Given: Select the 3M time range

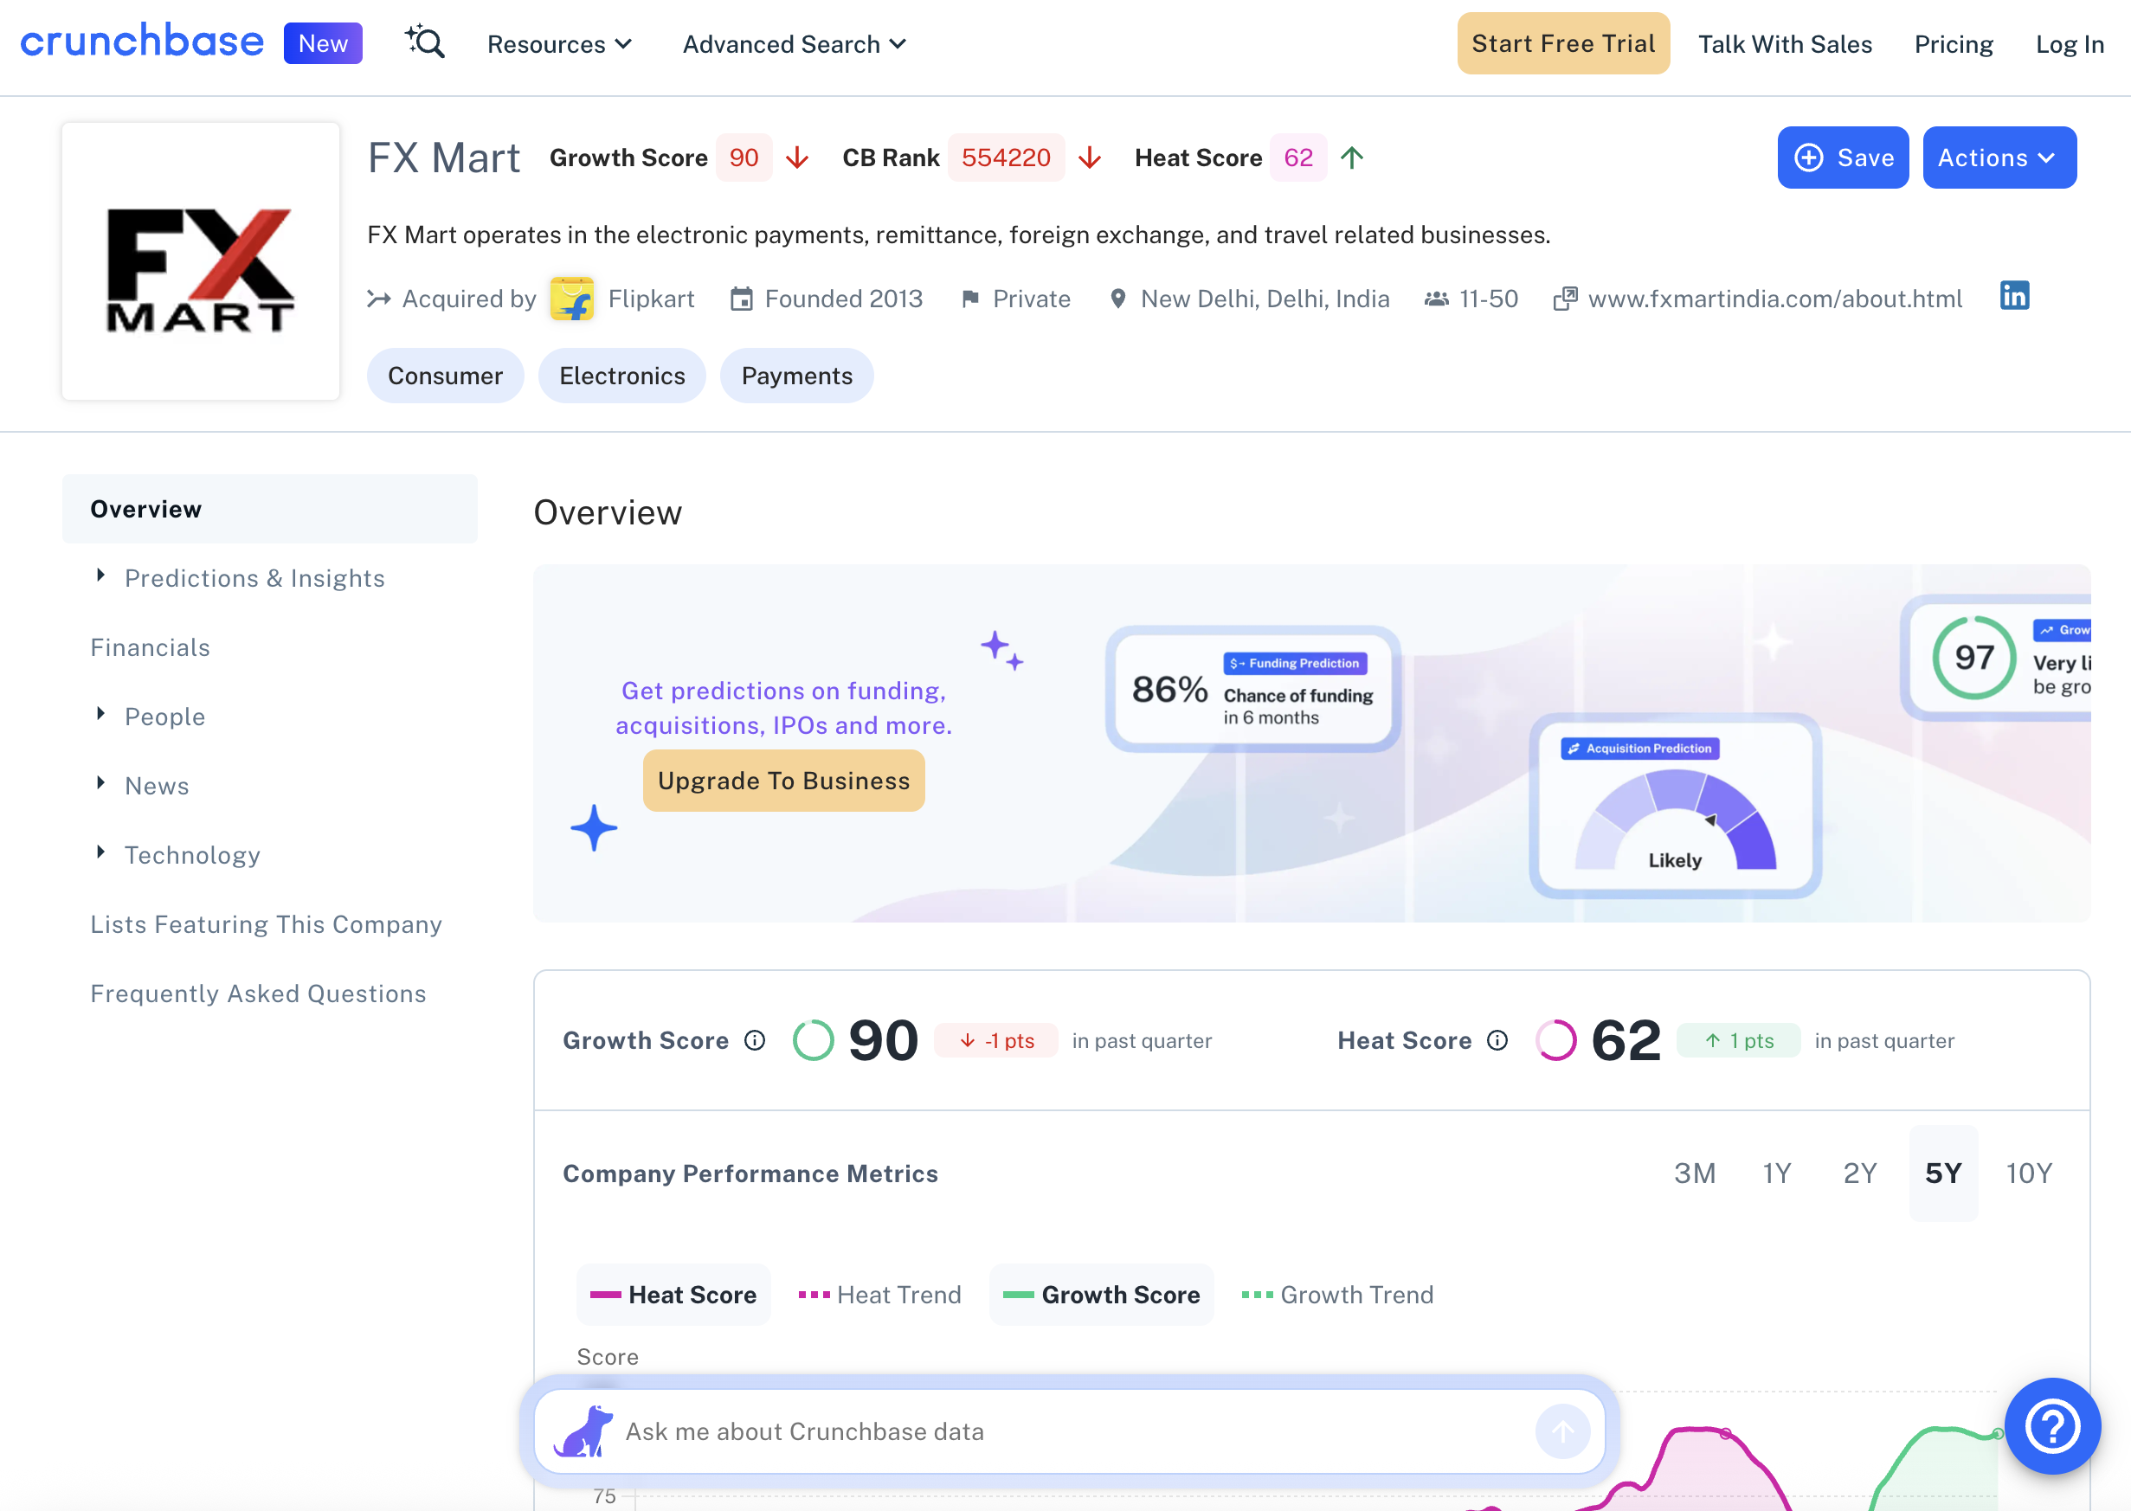Looking at the screenshot, I should (1695, 1173).
